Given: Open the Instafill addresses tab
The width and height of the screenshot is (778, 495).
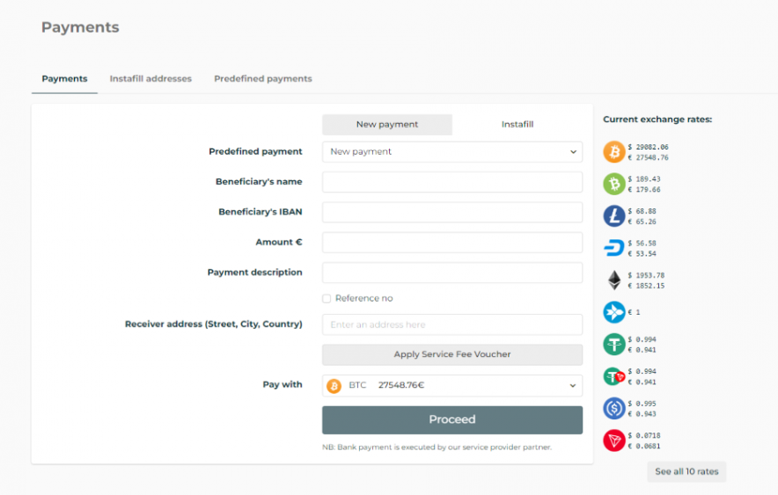Looking at the screenshot, I should pyautogui.click(x=150, y=79).
